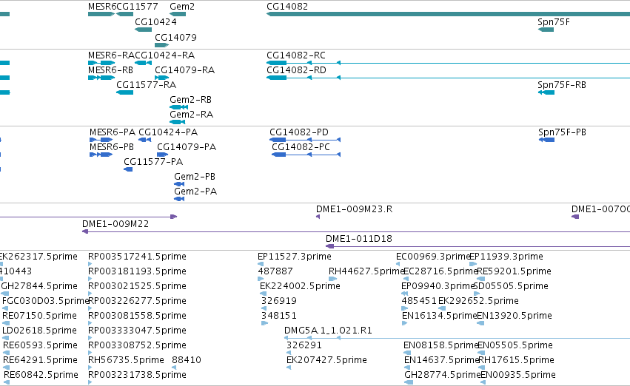Click EST EP11939.3prime

[x=506, y=257]
